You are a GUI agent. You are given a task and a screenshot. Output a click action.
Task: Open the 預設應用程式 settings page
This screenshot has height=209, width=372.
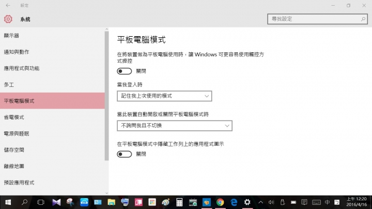coord(52,183)
